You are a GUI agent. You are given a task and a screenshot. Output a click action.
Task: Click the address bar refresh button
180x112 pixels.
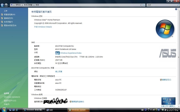(x=144, y=5)
